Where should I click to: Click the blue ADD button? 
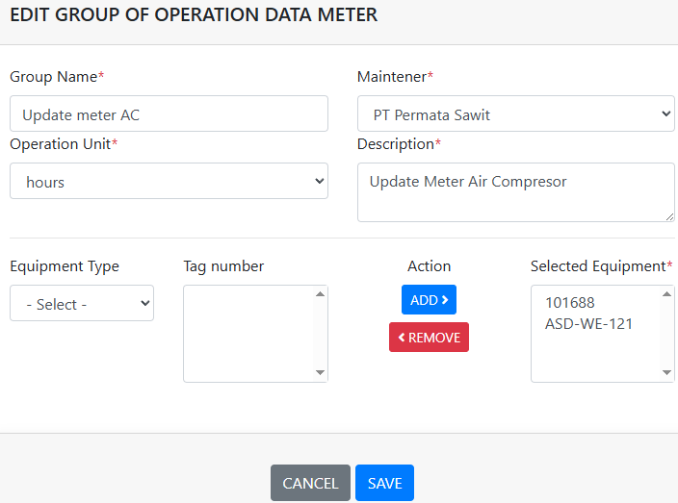[x=429, y=300]
